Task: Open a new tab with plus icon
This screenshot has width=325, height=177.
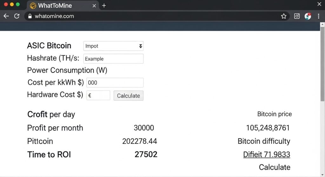Action: click(104, 5)
